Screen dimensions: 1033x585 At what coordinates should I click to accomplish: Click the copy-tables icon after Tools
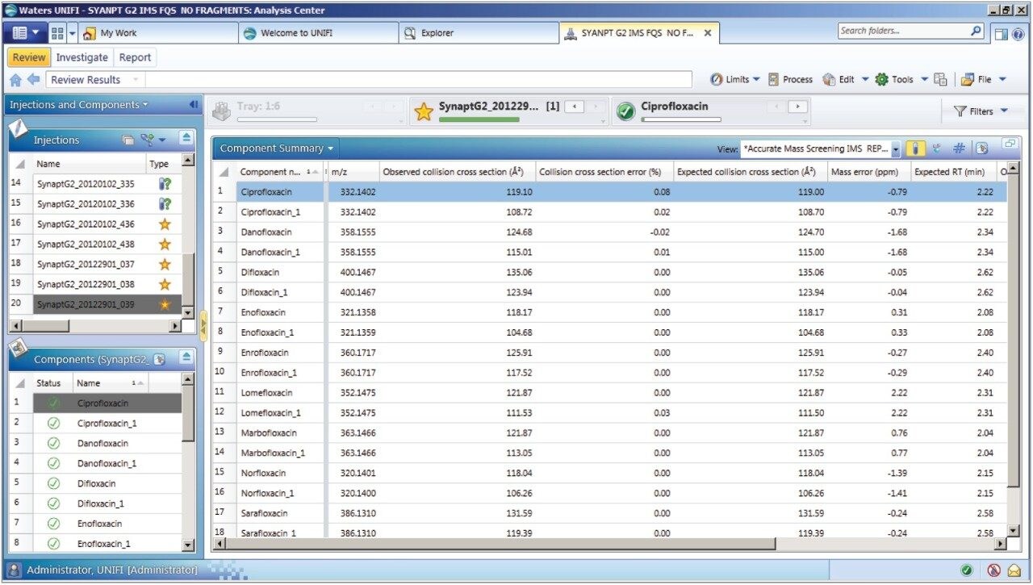(x=940, y=79)
